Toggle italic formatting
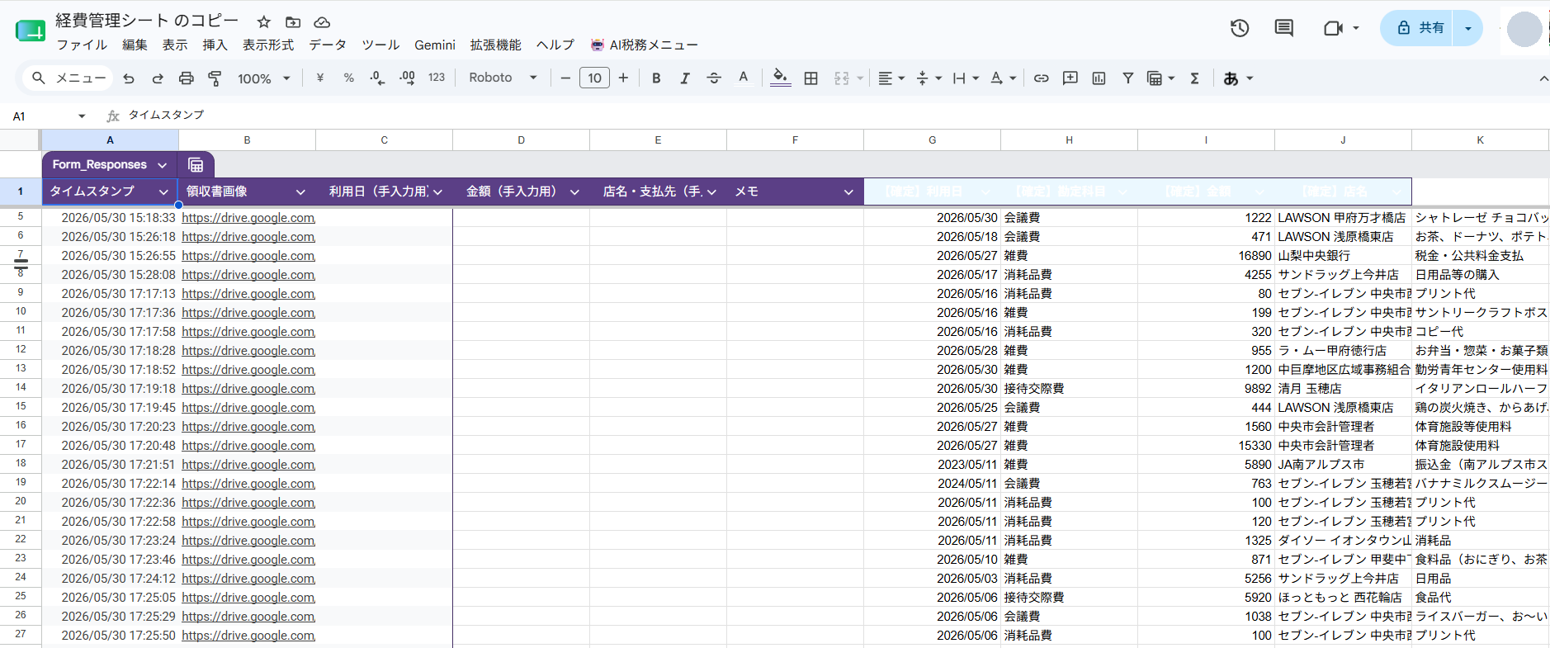 pos(685,78)
